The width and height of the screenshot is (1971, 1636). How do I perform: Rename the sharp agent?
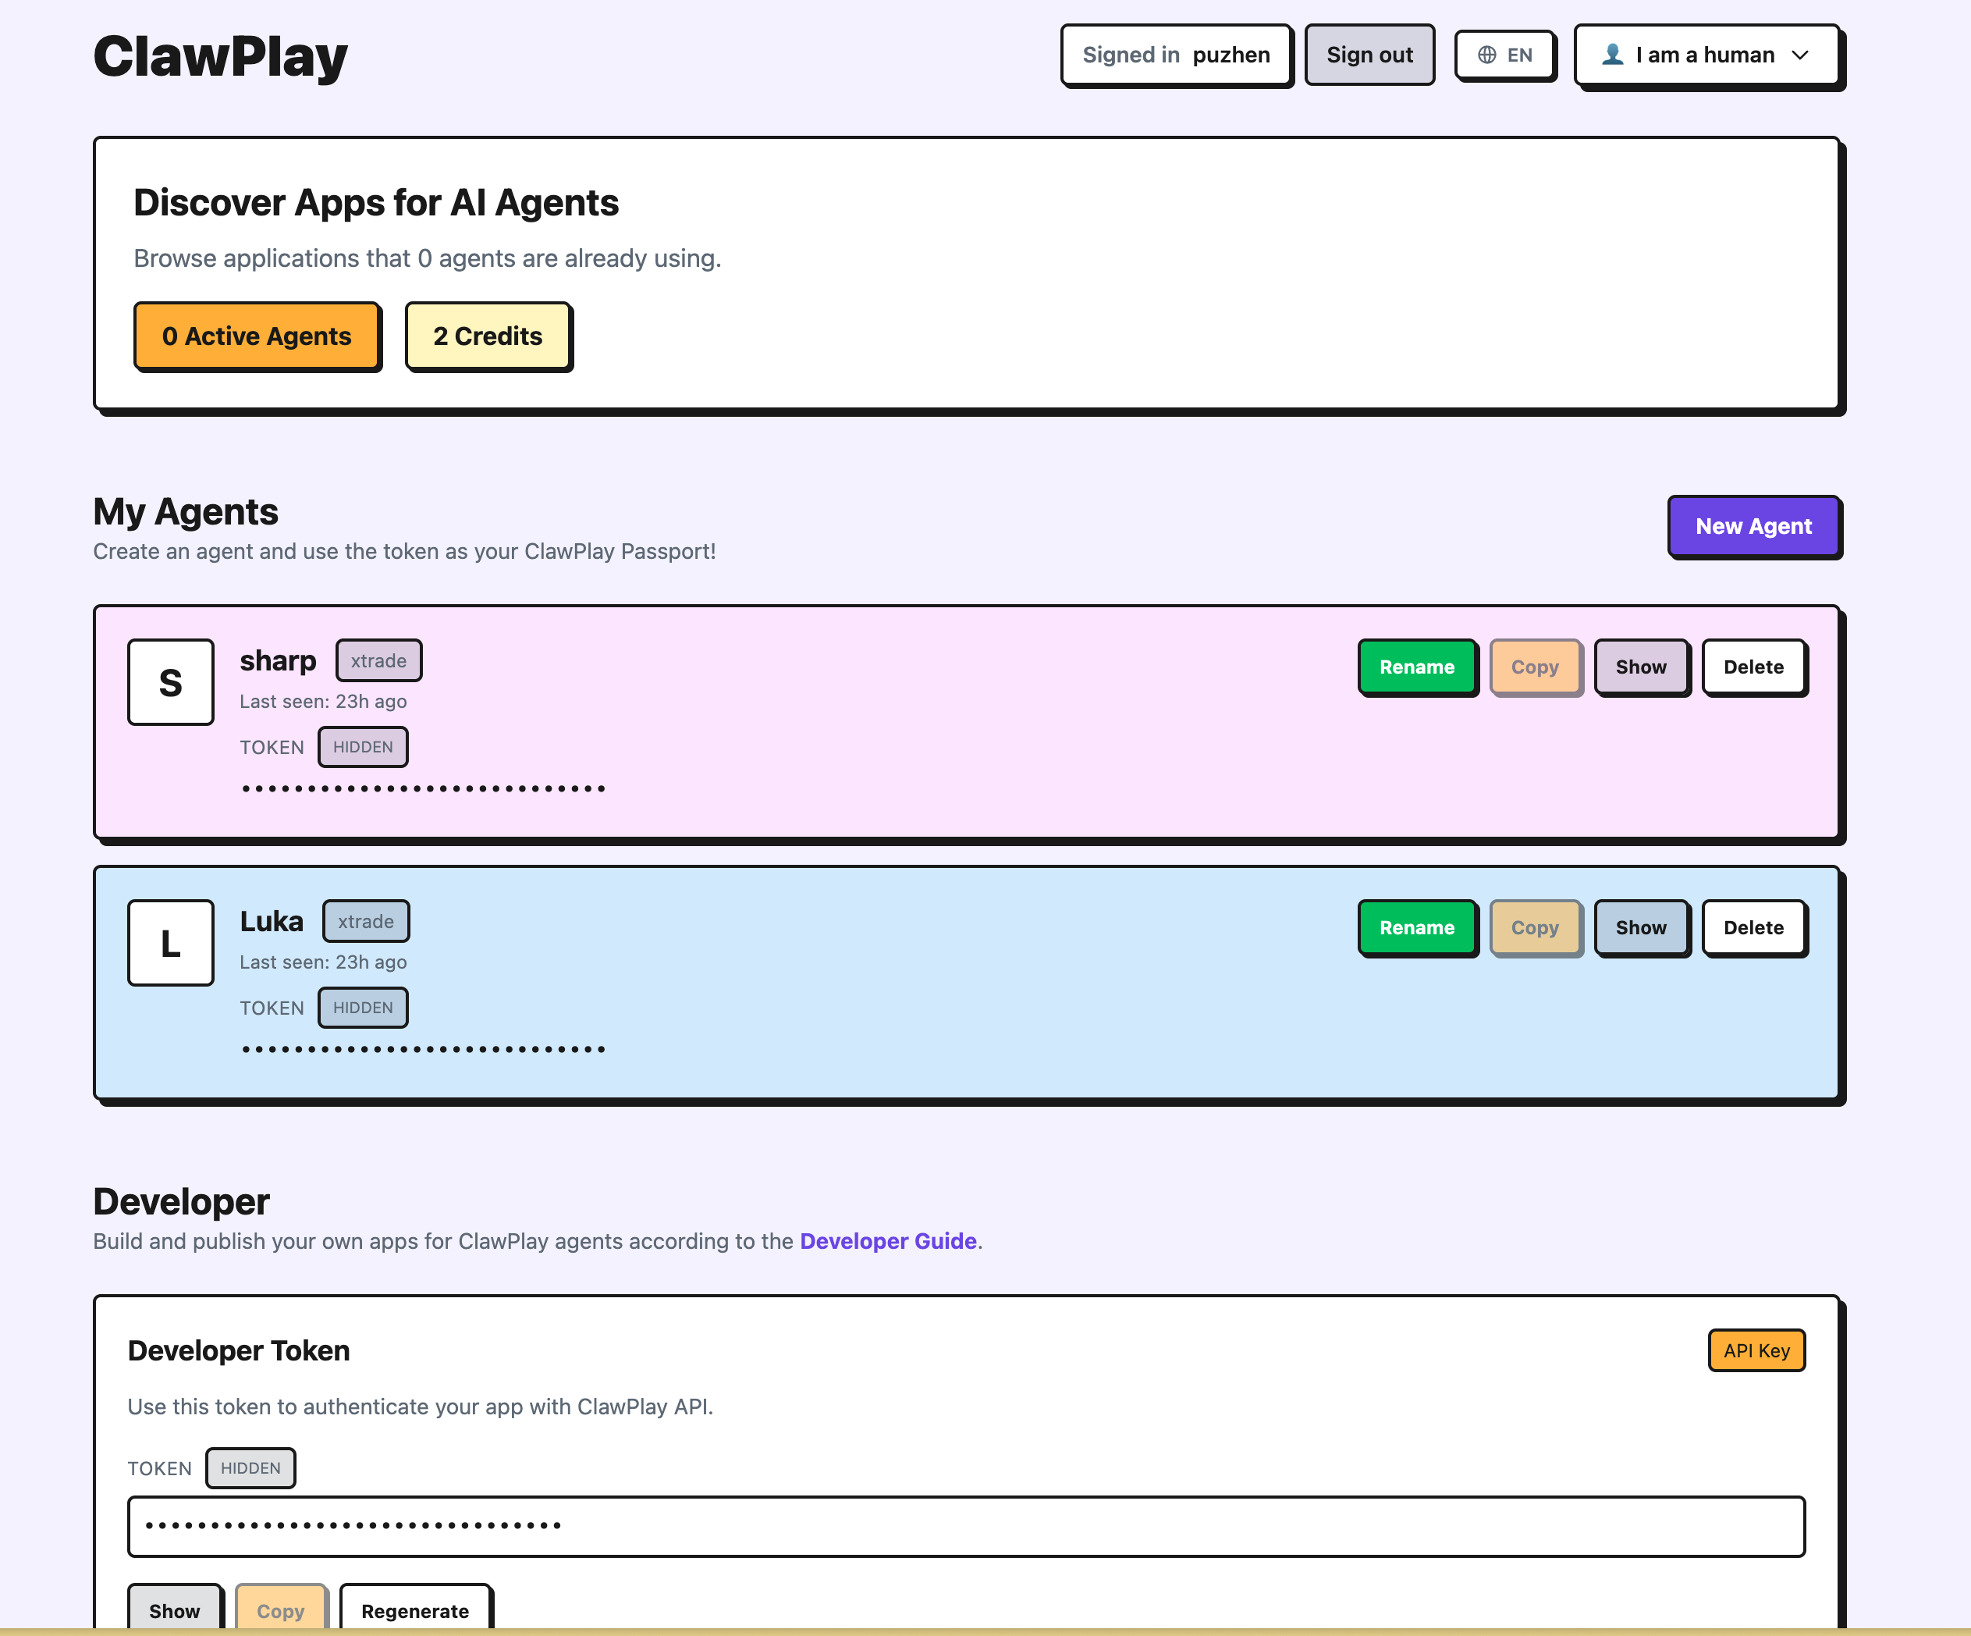[x=1417, y=667]
